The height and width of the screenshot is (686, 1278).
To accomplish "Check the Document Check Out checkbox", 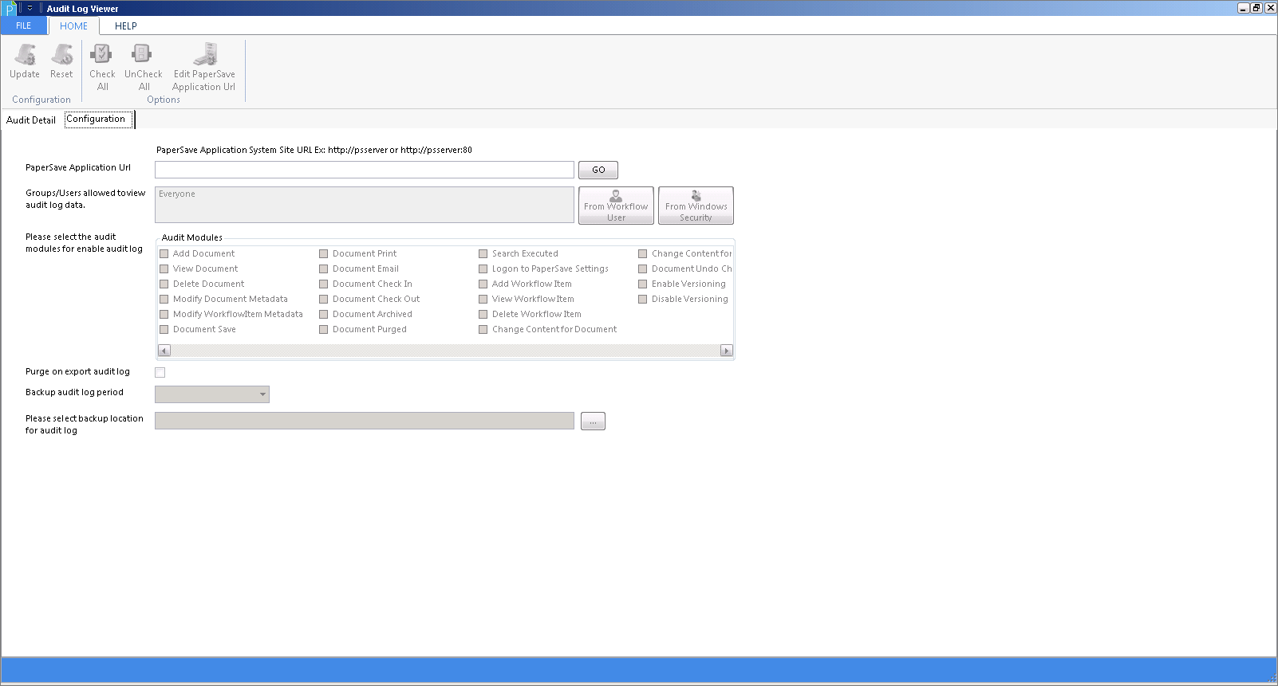I will pyautogui.click(x=324, y=299).
